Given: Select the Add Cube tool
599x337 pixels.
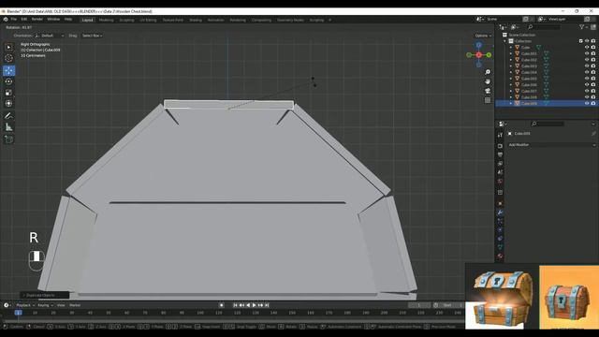Looking at the screenshot, I should tap(8, 139).
